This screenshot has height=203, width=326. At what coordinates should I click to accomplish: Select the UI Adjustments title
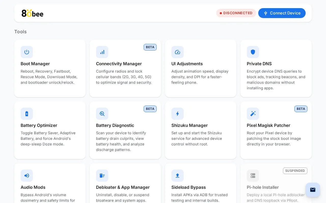(187, 64)
